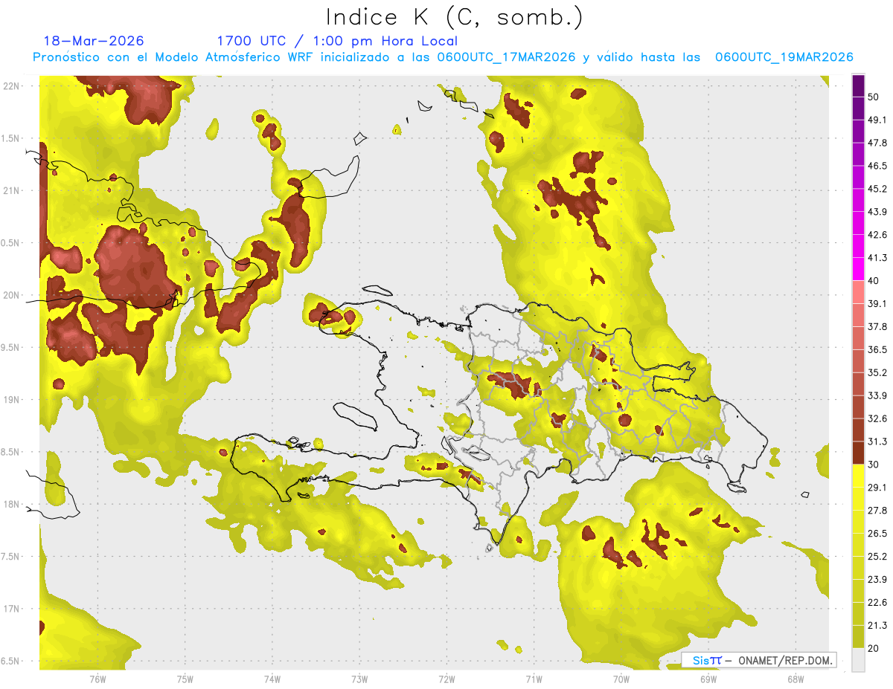Screen dimensions: 893x689
Task: Click the '17N' latitude label
Action: (11, 609)
